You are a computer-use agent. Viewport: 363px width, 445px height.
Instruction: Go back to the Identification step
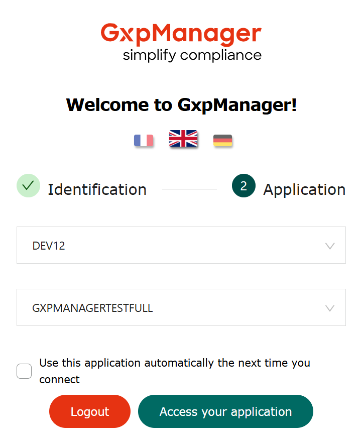coord(97,189)
